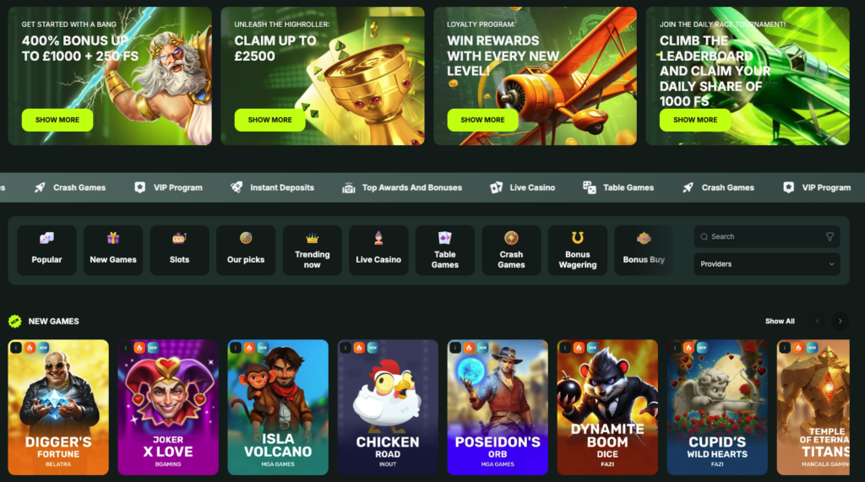Click the NEW badge on Dynamite Boom Dice

pyautogui.click(x=592, y=348)
